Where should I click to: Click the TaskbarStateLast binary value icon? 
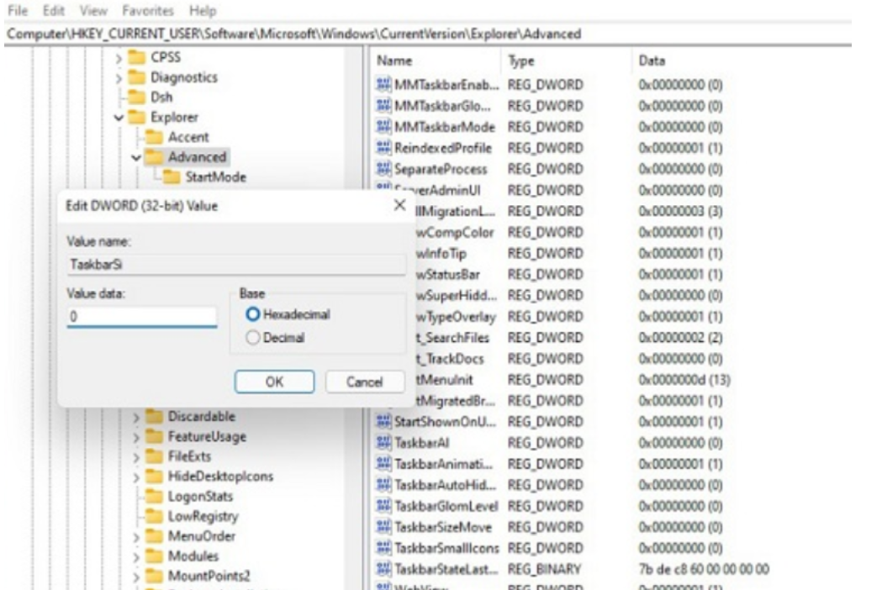point(384,568)
